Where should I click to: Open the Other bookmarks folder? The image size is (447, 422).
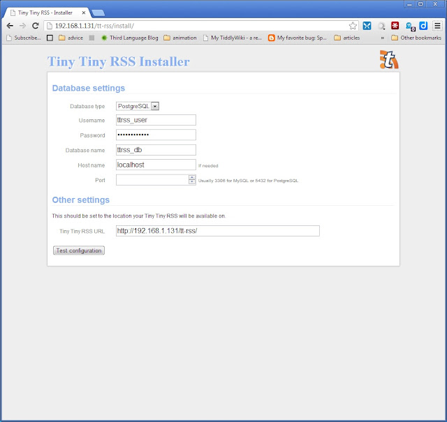(416, 38)
